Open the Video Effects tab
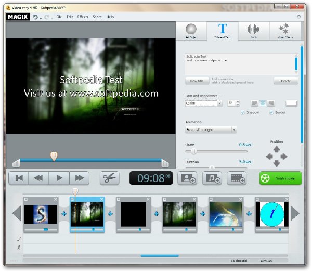The width and height of the screenshot is (312, 272). point(285,31)
